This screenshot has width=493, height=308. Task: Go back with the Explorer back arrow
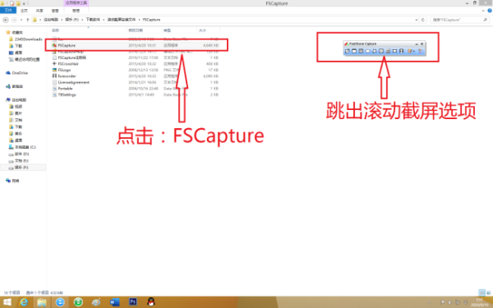tap(6, 20)
